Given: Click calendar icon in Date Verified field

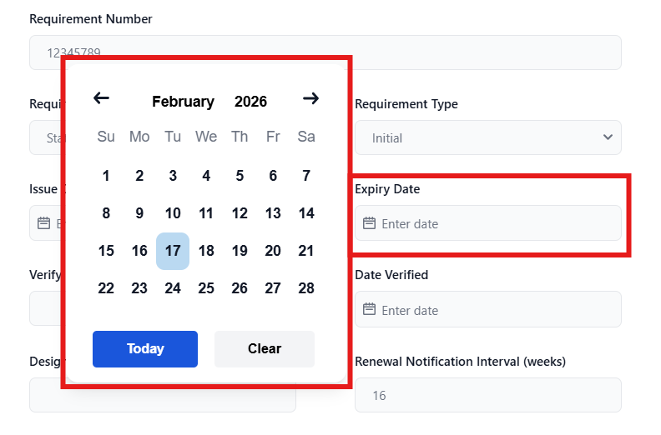Looking at the screenshot, I should (x=369, y=310).
